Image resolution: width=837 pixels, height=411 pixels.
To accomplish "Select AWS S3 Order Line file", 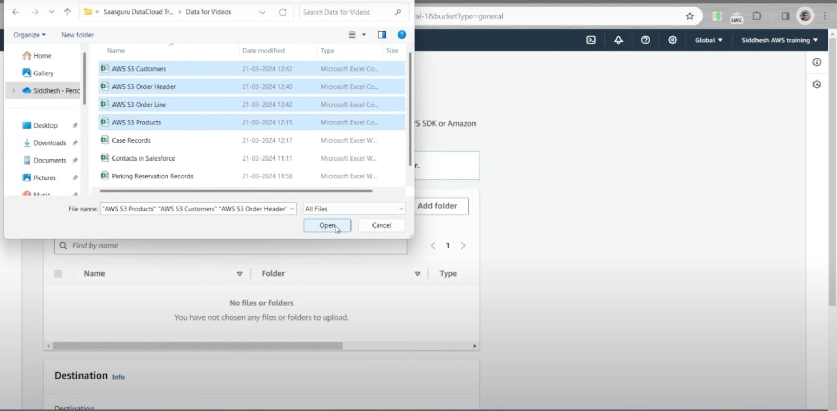I will click(252, 105).
